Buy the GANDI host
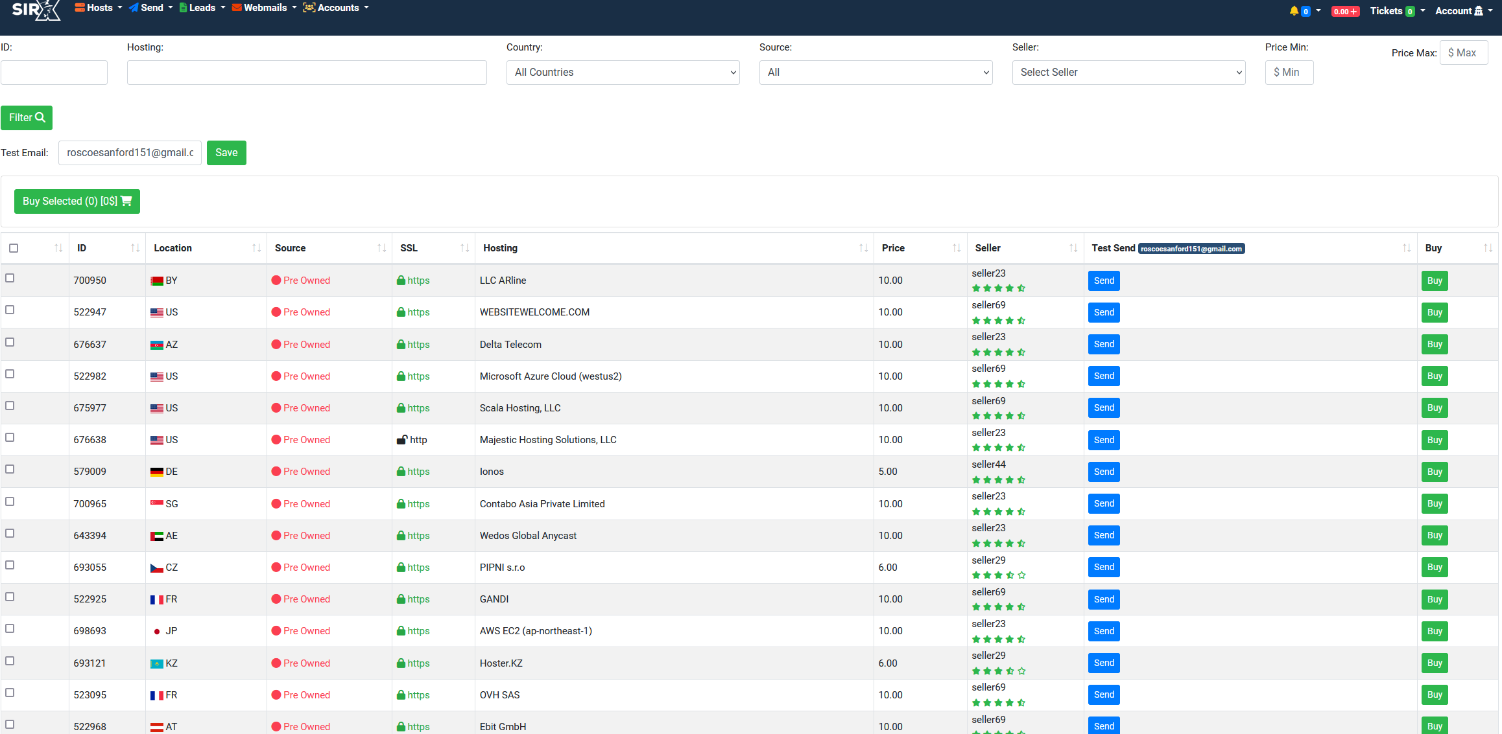The height and width of the screenshot is (734, 1502). pyautogui.click(x=1435, y=599)
